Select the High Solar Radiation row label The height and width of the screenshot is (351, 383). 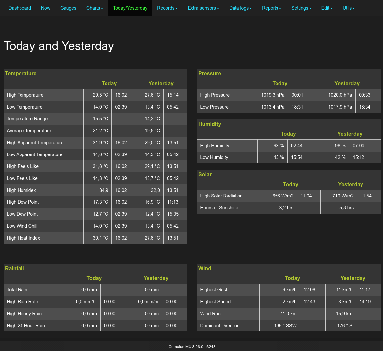coord(221,196)
